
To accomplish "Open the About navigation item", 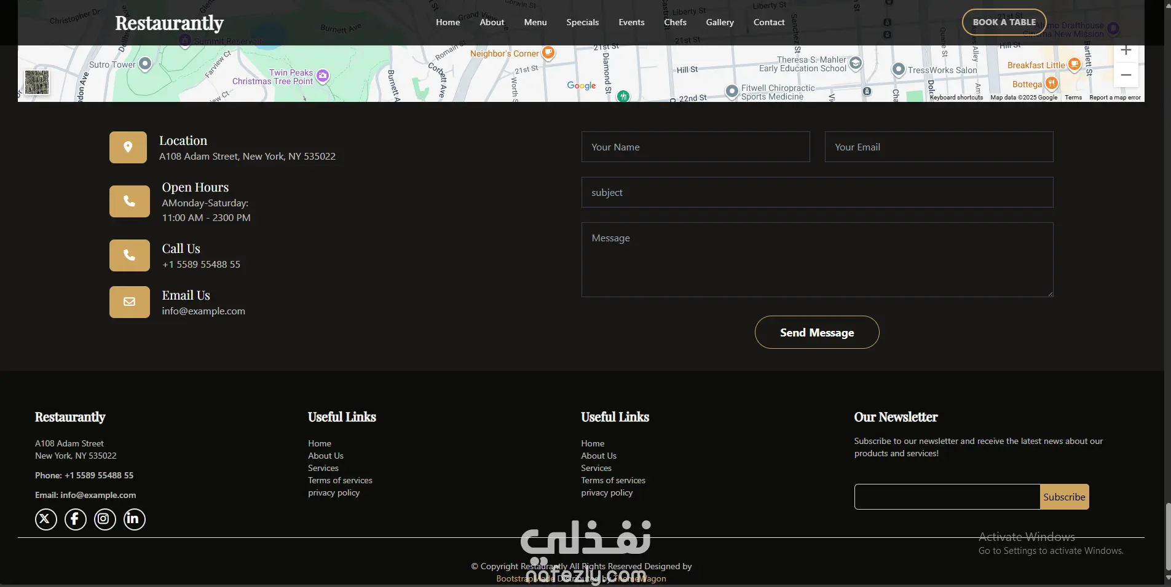I will (492, 22).
